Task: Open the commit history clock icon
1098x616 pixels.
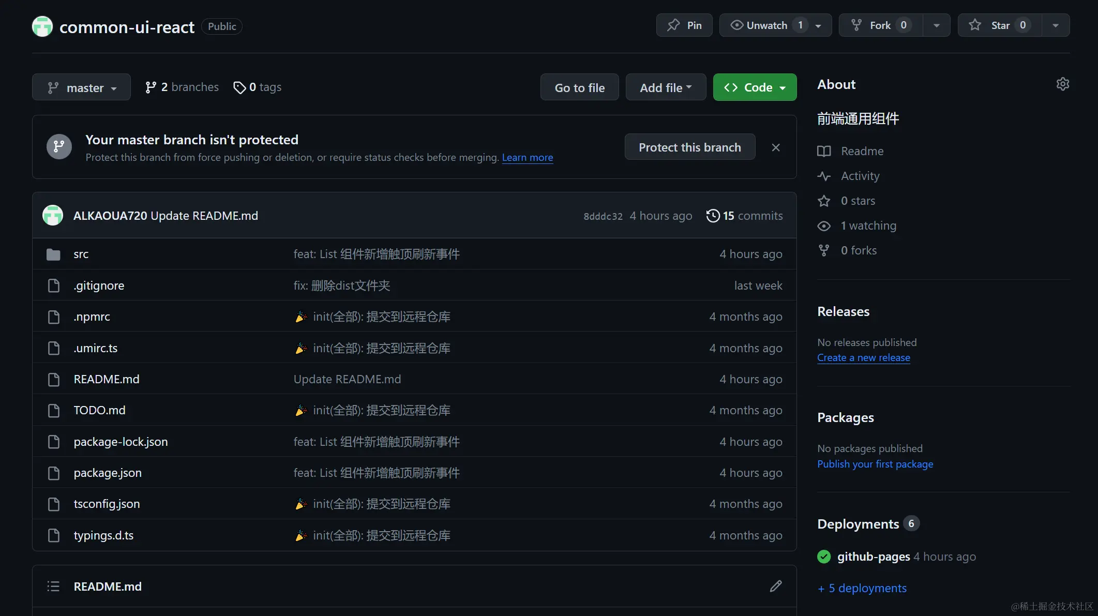Action: point(713,216)
